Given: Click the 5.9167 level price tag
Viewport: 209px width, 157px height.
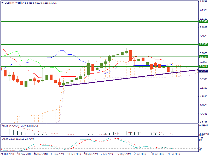Looking at the screenshot, I should [x=203, y=57].
